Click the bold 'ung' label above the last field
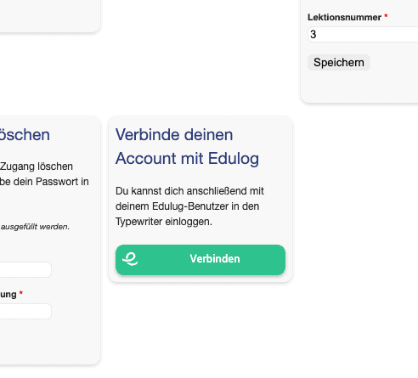This screenshot has height=378, width=418. (x=8, y=295)
